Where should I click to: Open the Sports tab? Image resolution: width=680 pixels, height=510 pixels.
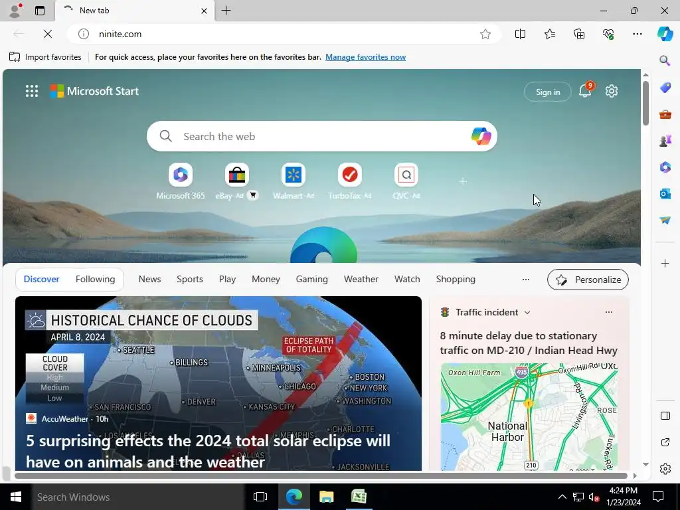(189, 280)
